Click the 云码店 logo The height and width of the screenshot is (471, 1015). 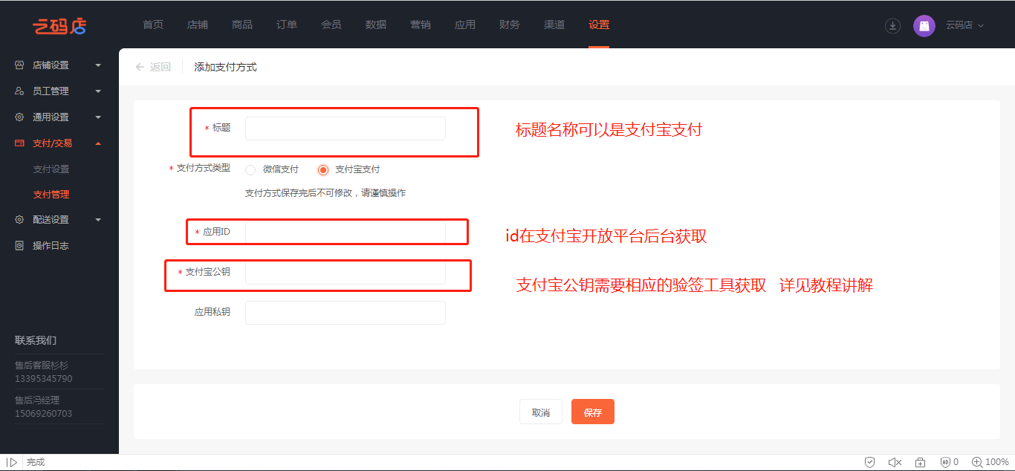59,25
